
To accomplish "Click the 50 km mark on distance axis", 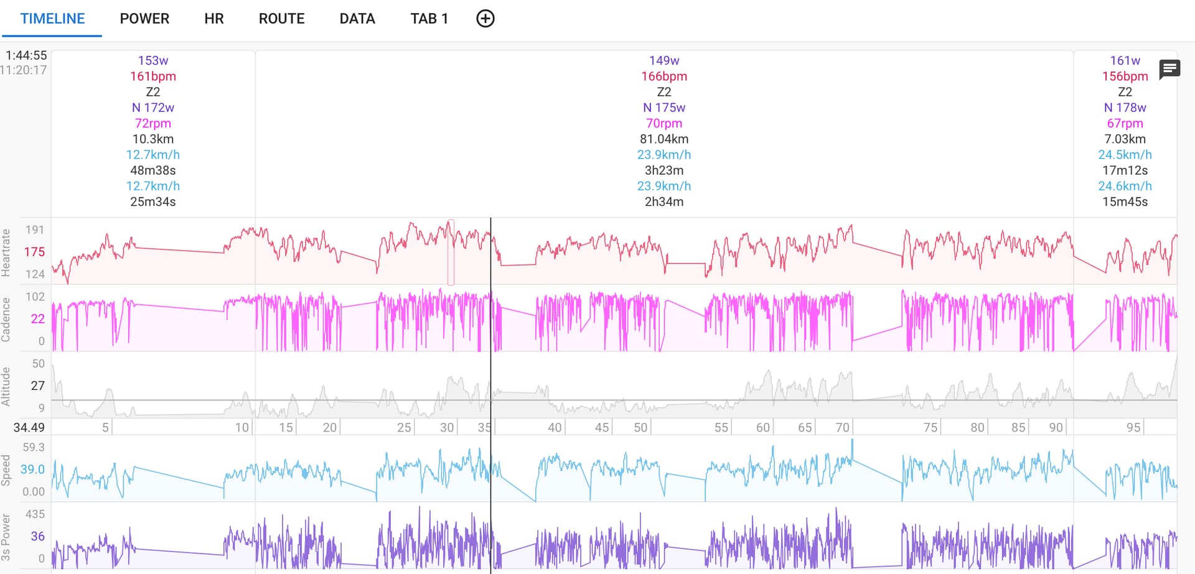I will (640, 427).
